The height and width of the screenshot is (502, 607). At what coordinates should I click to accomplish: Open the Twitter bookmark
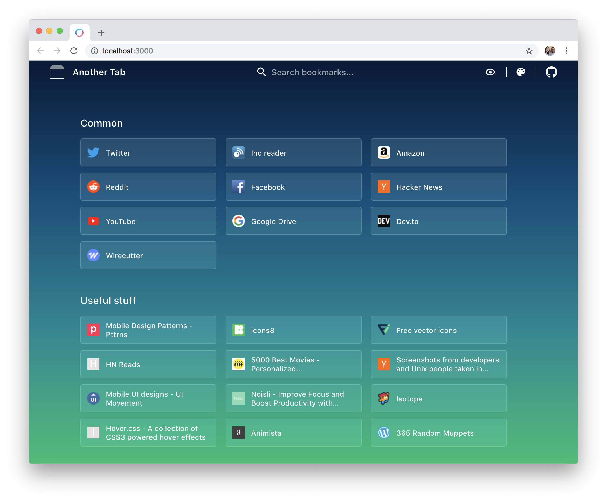click(x=148, y=152)
